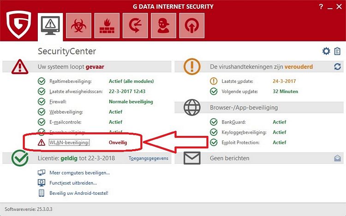Click the Softwareversie 25.3.0.3 text
Image resolution: width=346 pixels, height=216 pixels.
(29, 209)
